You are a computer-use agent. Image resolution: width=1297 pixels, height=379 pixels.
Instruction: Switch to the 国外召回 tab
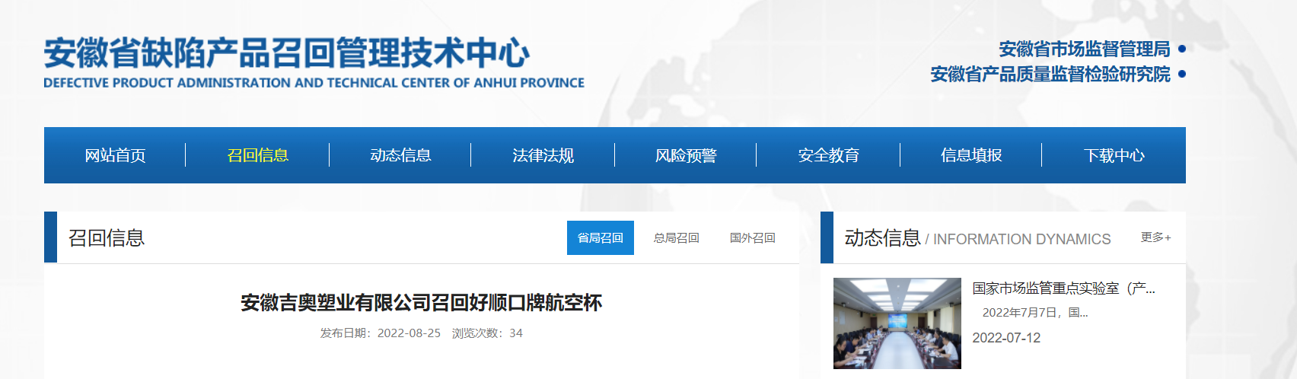pos(753,238)
